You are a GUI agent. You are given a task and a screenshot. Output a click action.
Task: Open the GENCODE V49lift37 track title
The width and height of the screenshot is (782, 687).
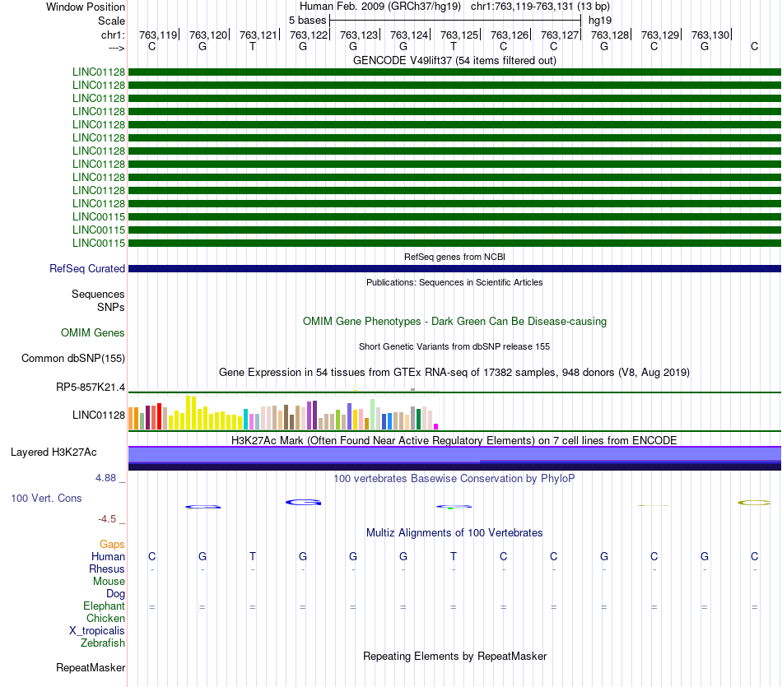pos(454,60)
